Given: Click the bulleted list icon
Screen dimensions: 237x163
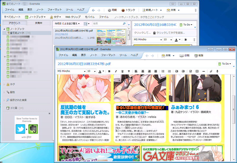Looking at the screenshot, I should (163, 71).
